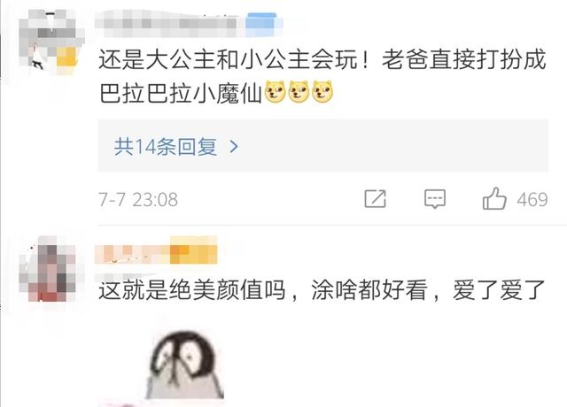
Task: Tap the last doge emoji
Action: coord(322,91)
